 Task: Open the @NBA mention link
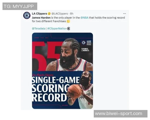pyautogui.click(x=84, y=17)
